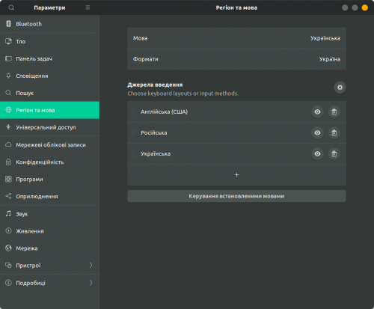The image size is (374, 309).
Task: Show the Російська layout preview
Action: click(317, 132)
